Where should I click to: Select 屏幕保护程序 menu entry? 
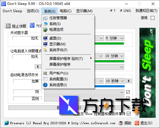point(68,64)
